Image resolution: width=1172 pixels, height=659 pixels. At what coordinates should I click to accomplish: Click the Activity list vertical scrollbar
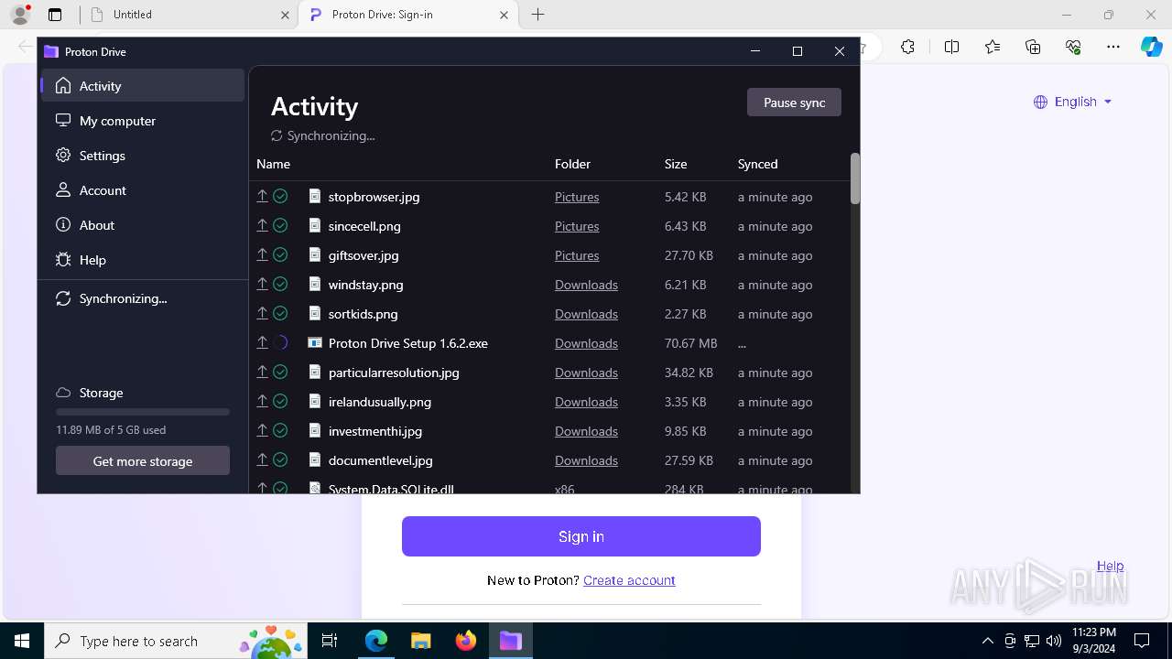point(855,178)
